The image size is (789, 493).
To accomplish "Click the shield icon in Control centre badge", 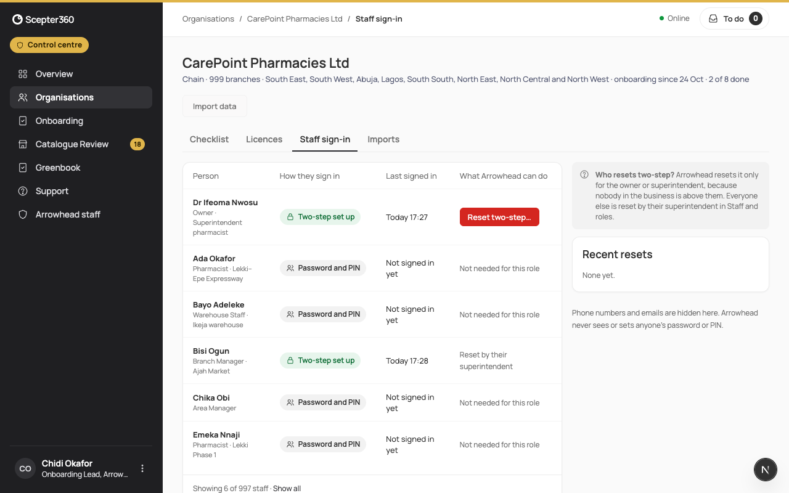I will click(x=20, y=45).
